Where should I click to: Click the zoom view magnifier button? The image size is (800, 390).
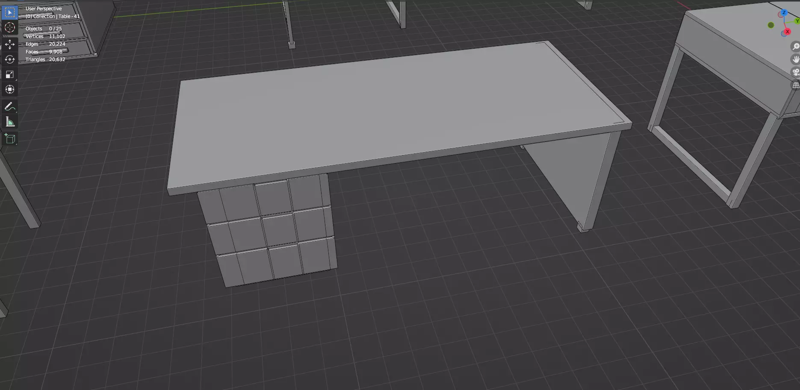pos(795,47)
